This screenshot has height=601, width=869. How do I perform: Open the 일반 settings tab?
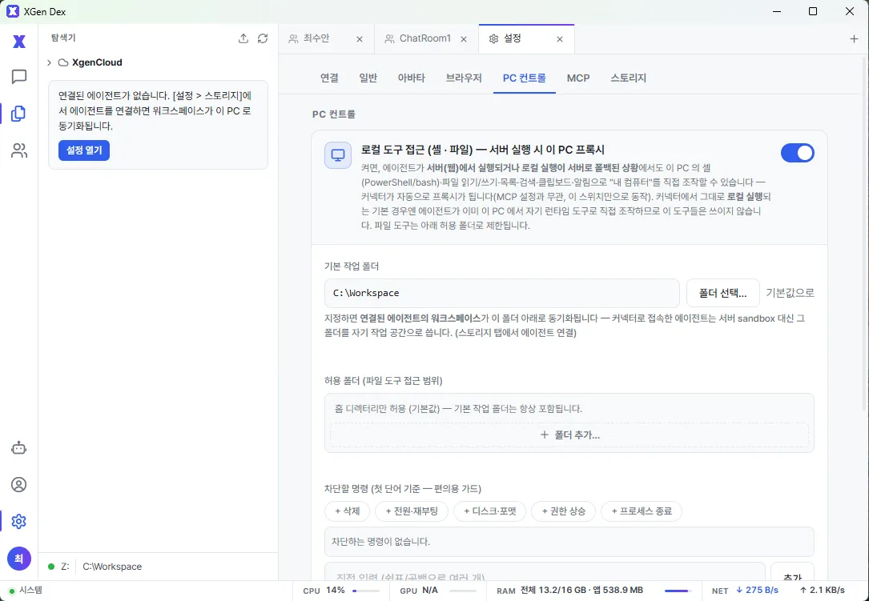point(368,78)
